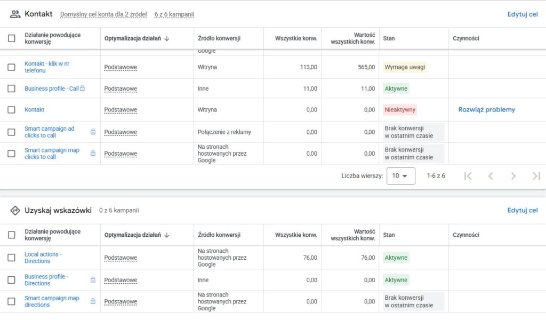This screenshot has height=320, width=546.
Task: Jump to the first page icon
Action: [468, 176]
